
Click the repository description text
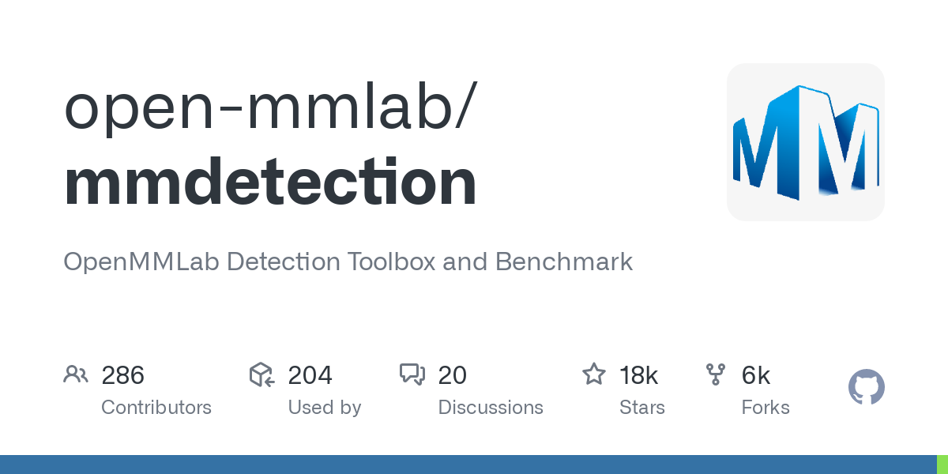point(348,262)
